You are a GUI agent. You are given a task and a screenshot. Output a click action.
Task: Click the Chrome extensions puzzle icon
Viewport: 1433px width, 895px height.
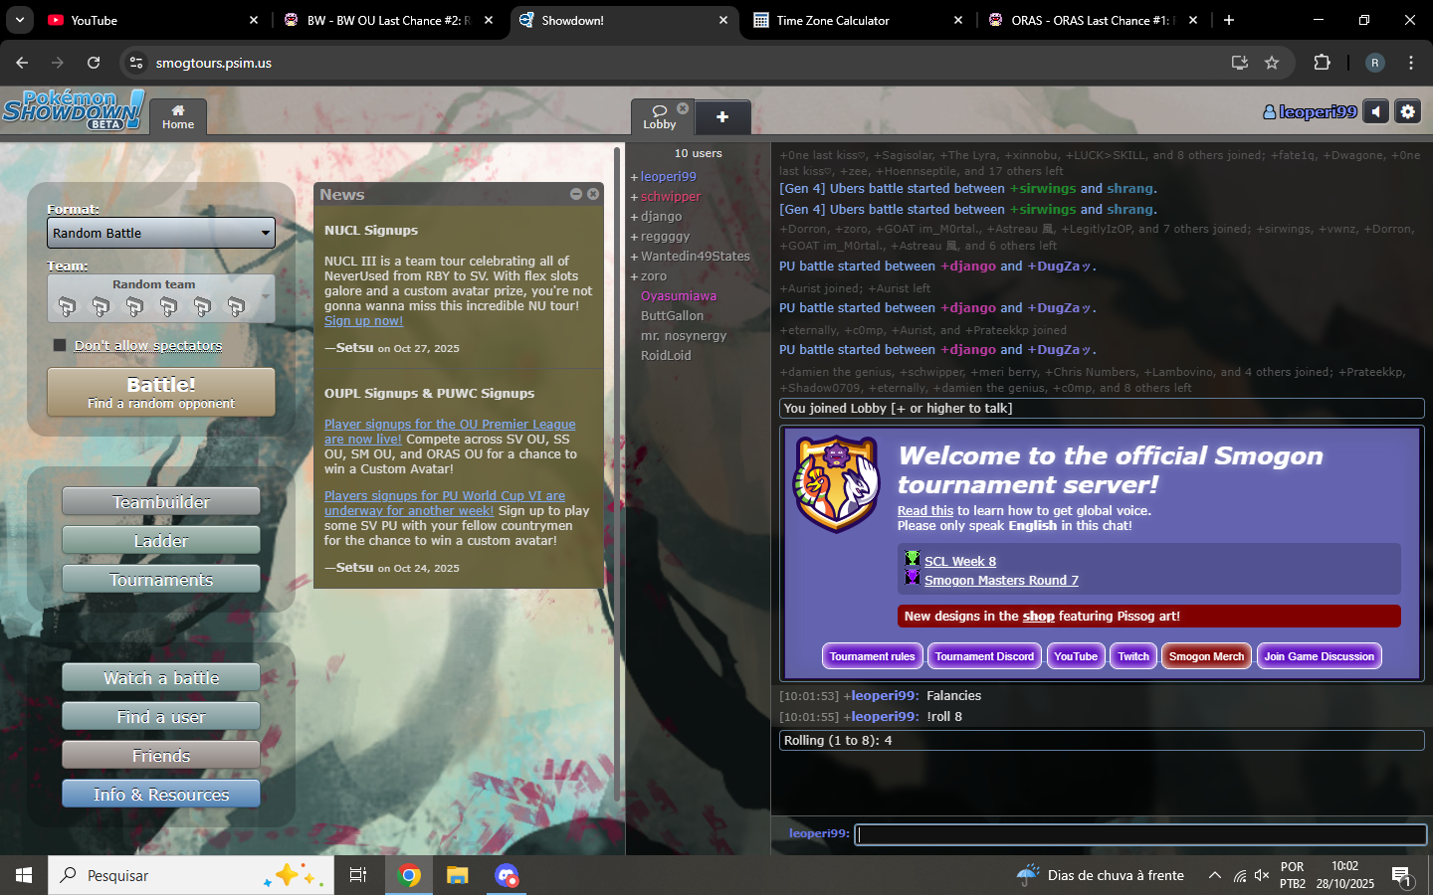pyautogui.click(x=1322, y=63)
